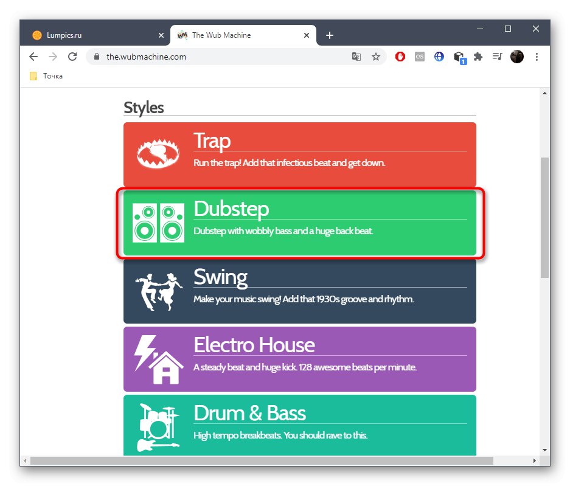This screenshot has height=486, width=570.
Task: Open a new tab with the plus button
Action: (x=330, y=35)
